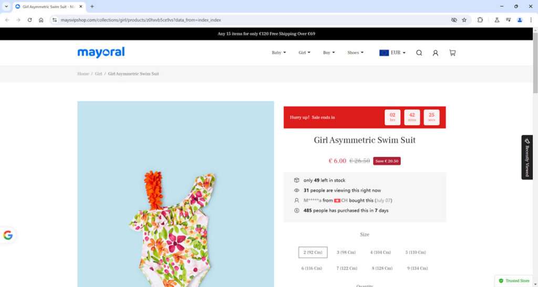Open the user account icon
This screenshot has height=287, width=538.
[436, 53]
